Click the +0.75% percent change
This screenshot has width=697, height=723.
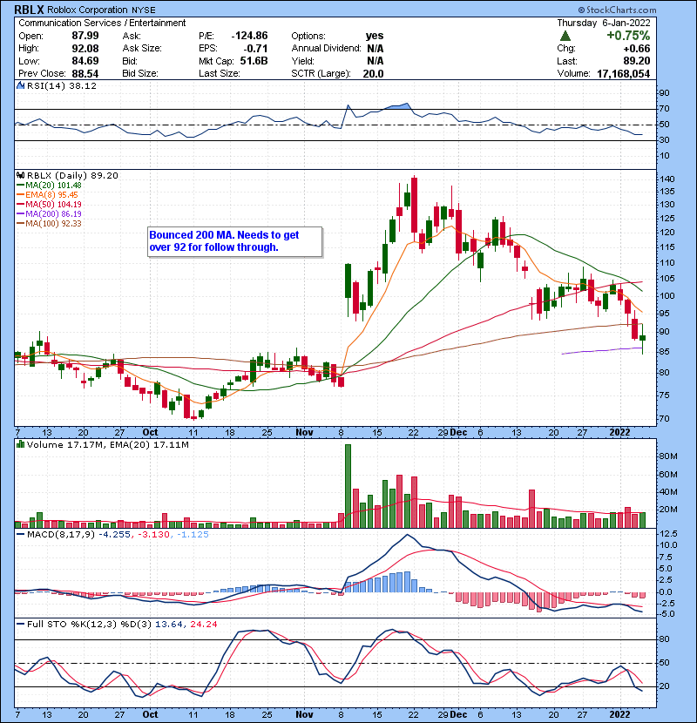tap(628, 36)
